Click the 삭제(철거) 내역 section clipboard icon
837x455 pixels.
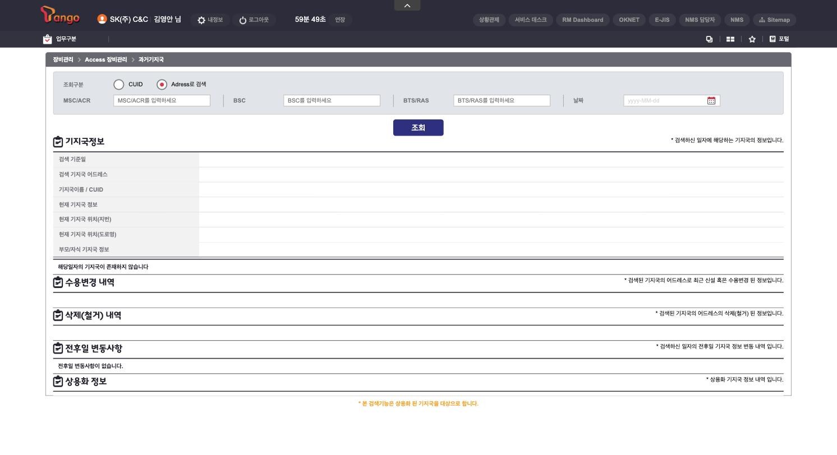click(x=58, y=315)
